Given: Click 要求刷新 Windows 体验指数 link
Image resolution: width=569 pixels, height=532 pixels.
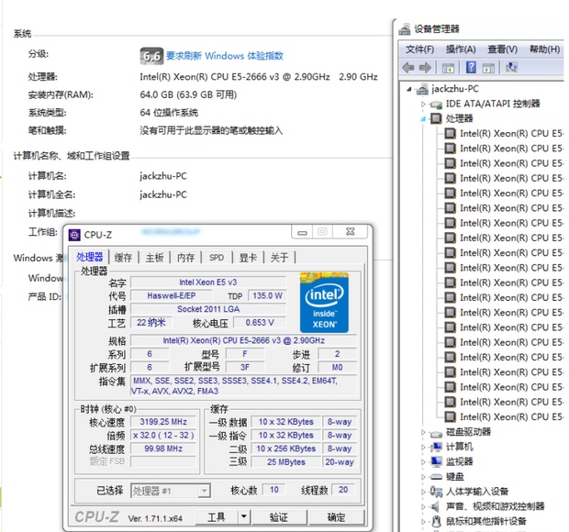Looking at the screenshot, I should click(x=225, y=56).
